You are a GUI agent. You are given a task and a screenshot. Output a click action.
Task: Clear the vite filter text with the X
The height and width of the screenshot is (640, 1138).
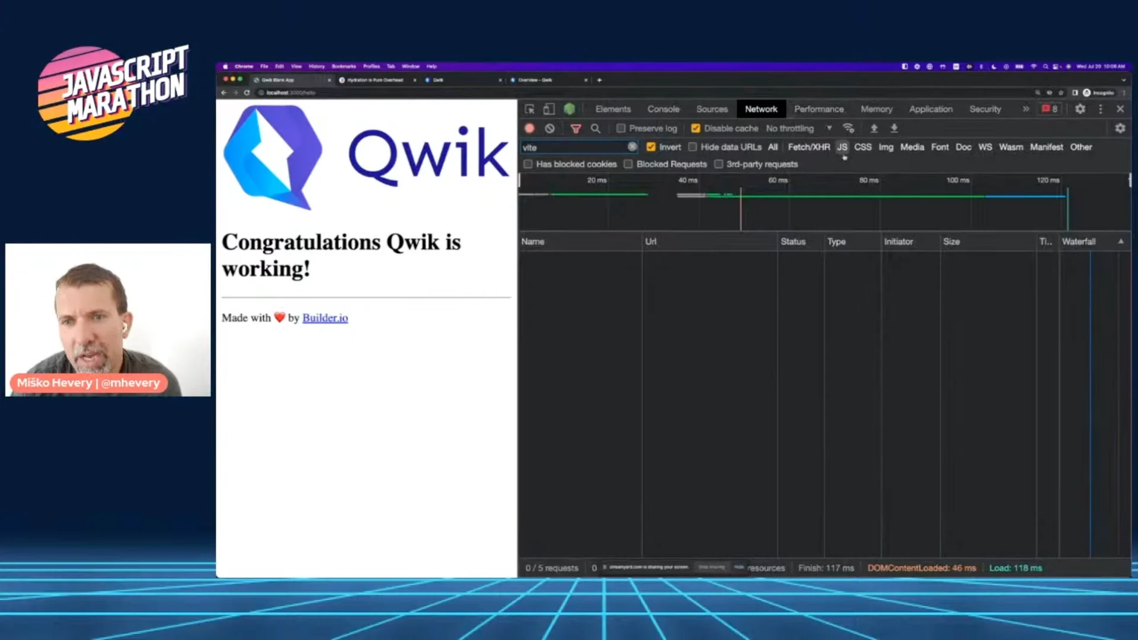tap(632, 147)
